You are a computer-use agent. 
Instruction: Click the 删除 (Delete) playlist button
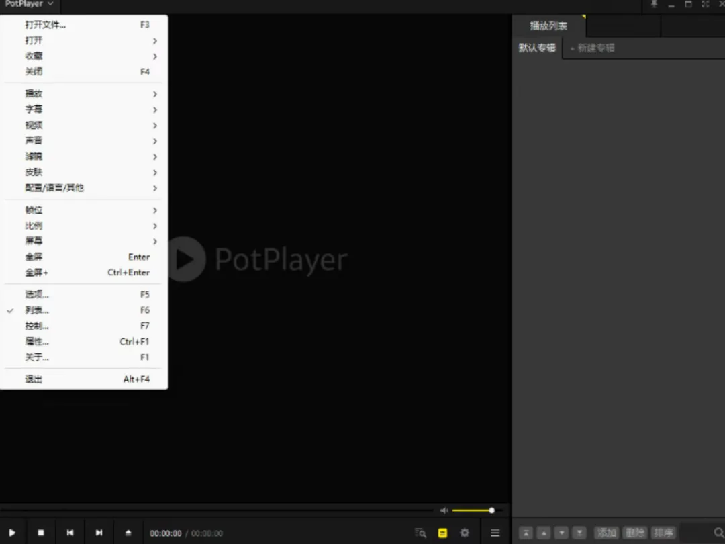click(635, 533)
